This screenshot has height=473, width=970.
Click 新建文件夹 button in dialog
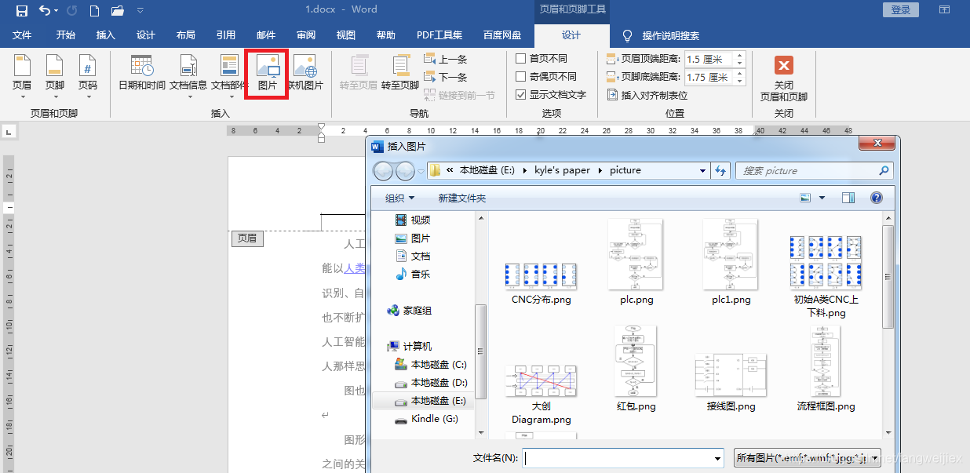[x=462, y=198]
